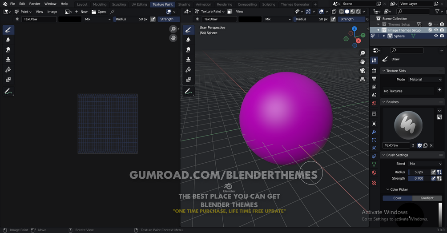Open Paint mode dropdown in image editor
Screen dimensions: 447x233
23,12
